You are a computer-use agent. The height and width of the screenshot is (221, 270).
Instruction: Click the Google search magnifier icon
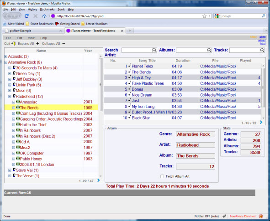pyautogui.click(x=264, y=16)
